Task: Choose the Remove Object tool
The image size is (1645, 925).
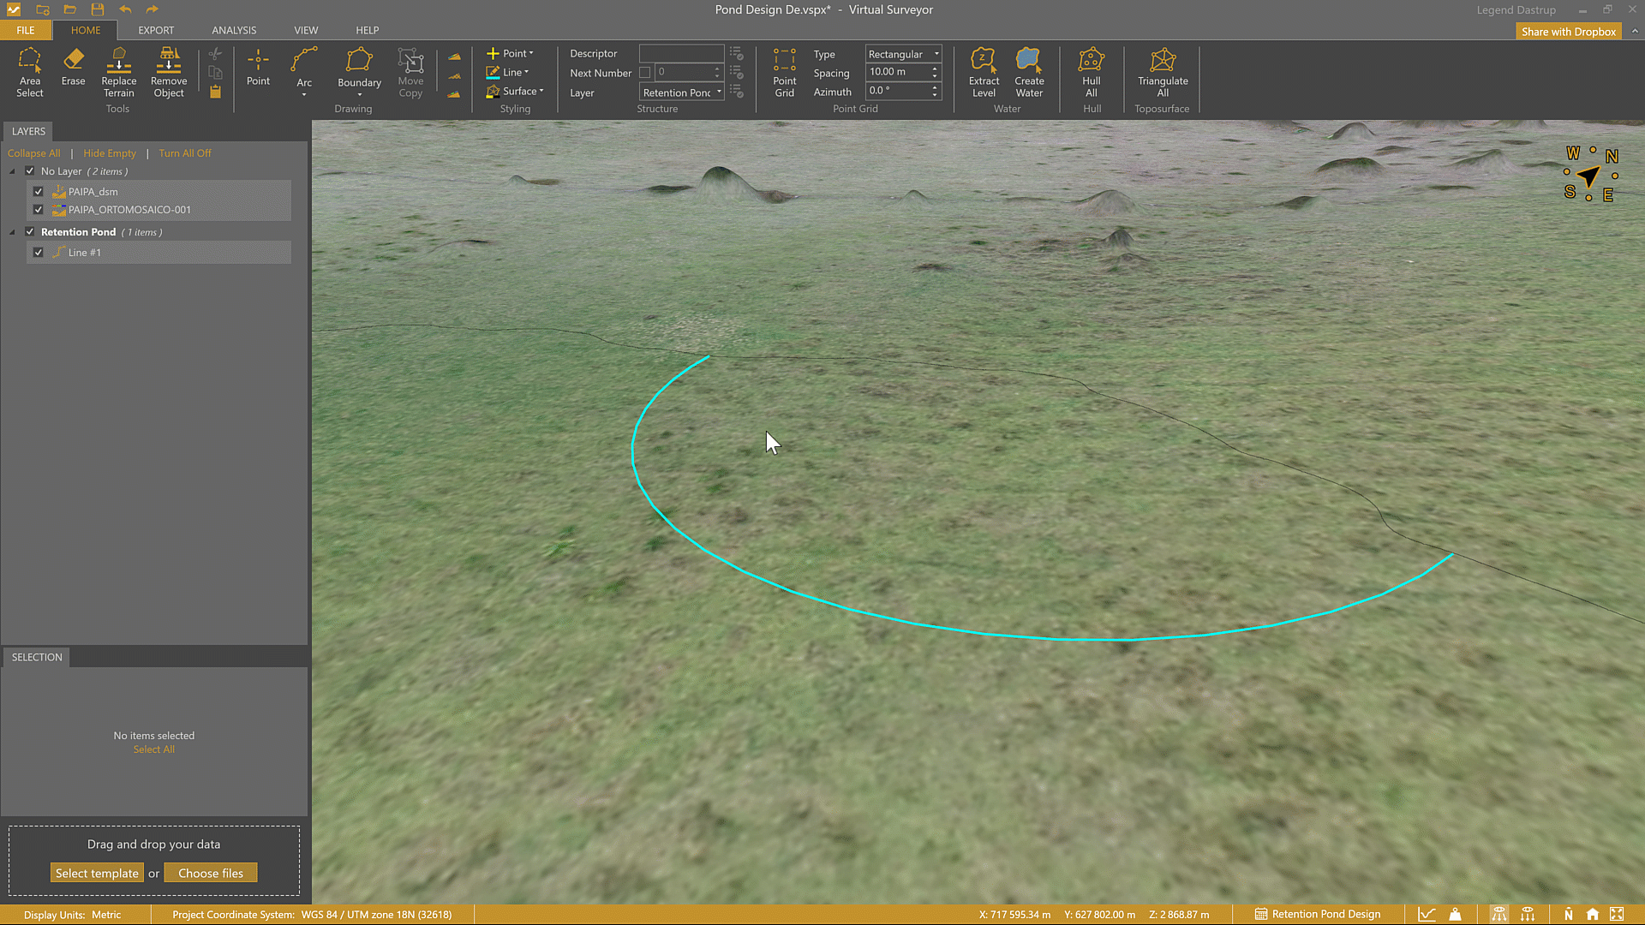Action: coord(169,72)
